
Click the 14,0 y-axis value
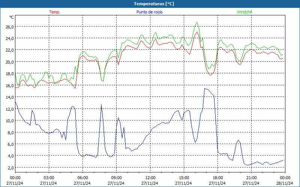click(10, 97)
